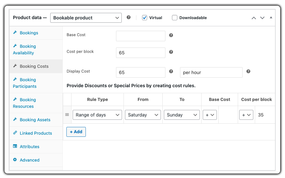Uncheck the Virtual checkbox
The height and width of the screenshot is (178, 285).
coord(144,18)
